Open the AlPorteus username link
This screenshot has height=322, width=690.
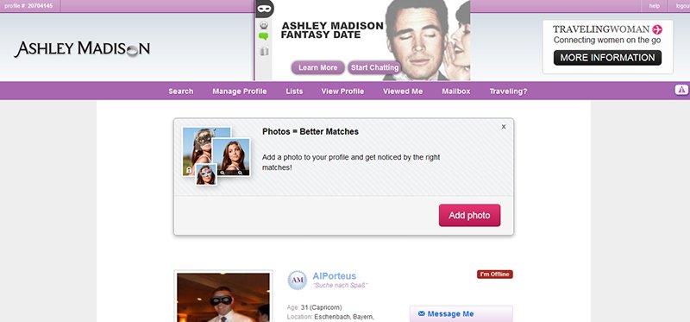click(334, 276)
